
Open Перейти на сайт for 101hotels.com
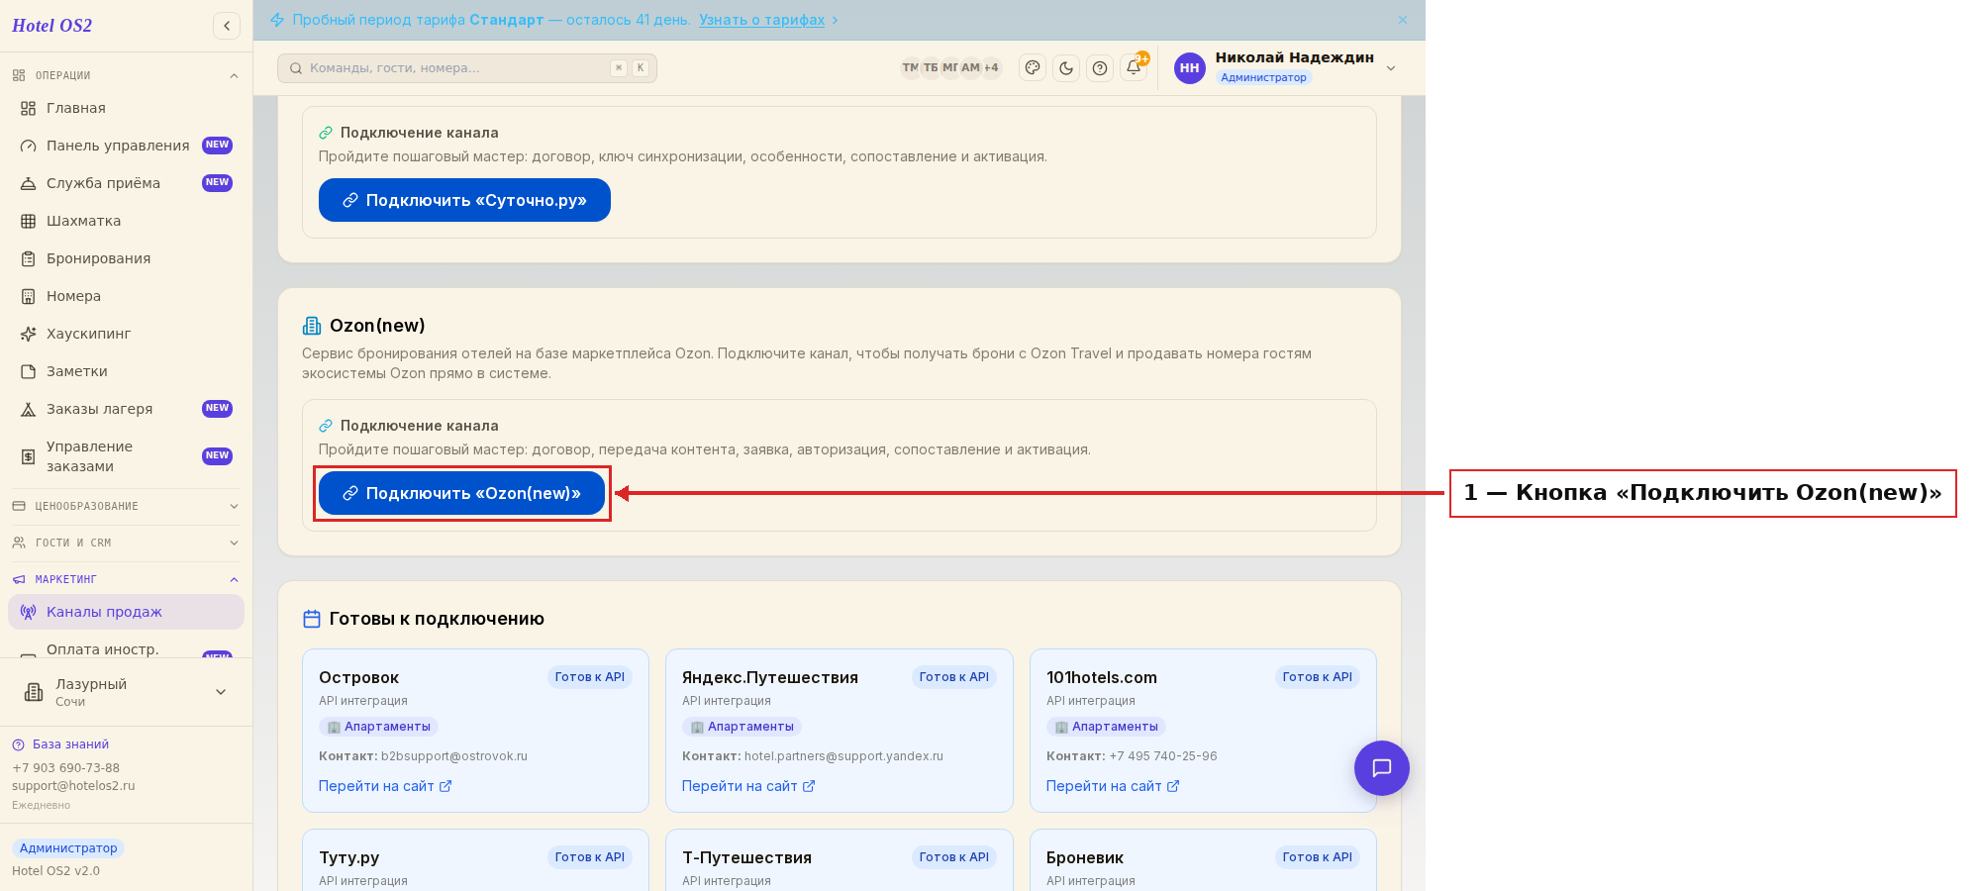[x=1113, y=786]
